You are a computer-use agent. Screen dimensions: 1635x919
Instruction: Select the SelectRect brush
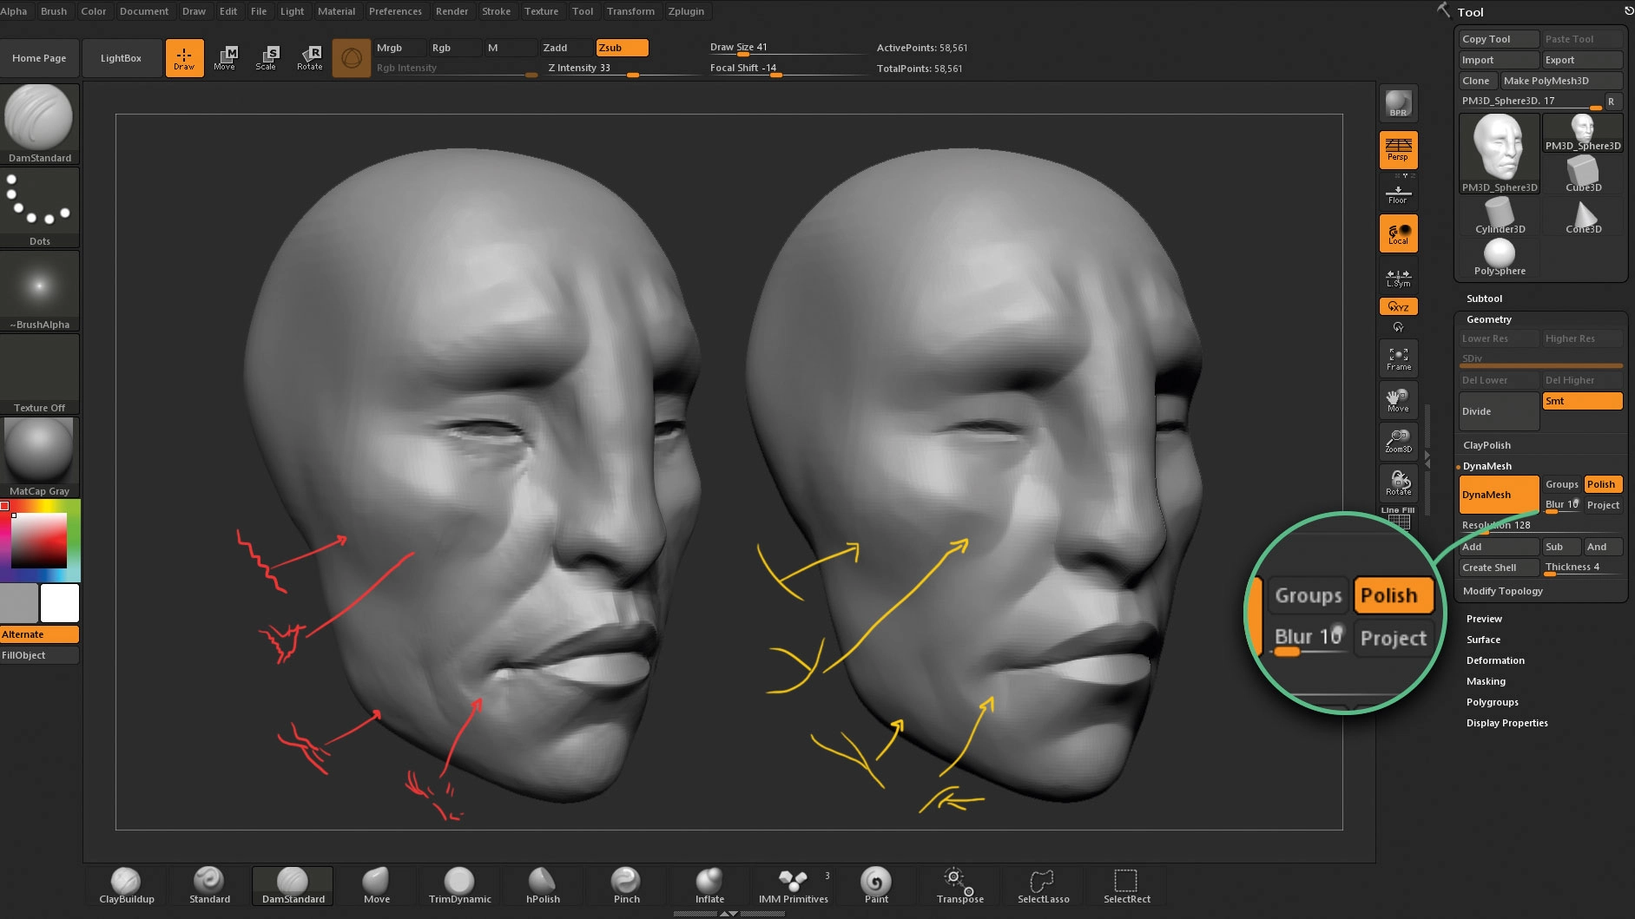click(x=1126, y=886)
